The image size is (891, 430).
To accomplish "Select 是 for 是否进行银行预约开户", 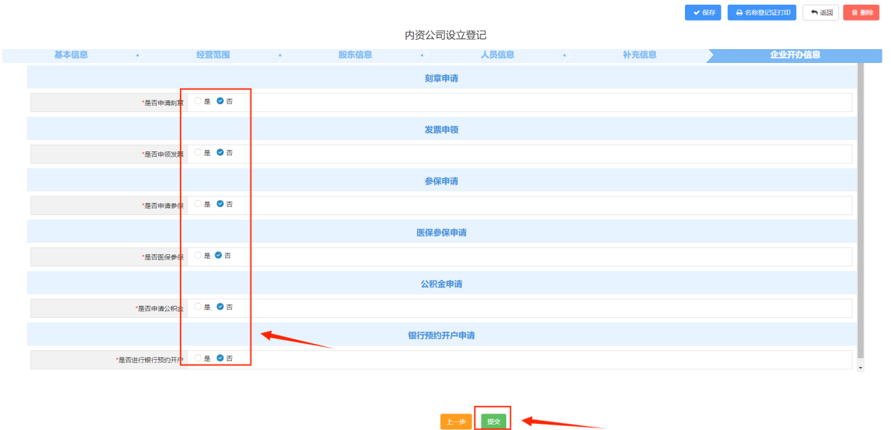I will 198,358.
